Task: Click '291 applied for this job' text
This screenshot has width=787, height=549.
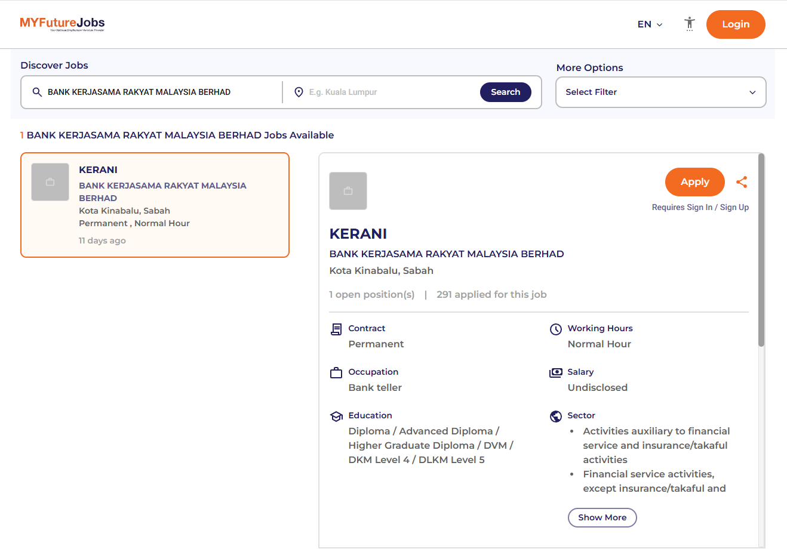Action: [491, 294]
